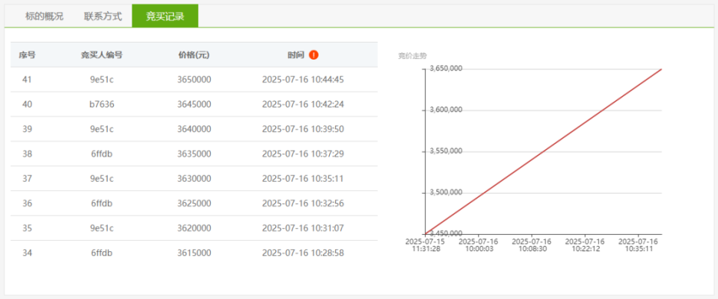Click the timestamp 2025-07-16 10:31:07
The width and height of the screenshot is (718, 299).
click(x=303, y=227)
